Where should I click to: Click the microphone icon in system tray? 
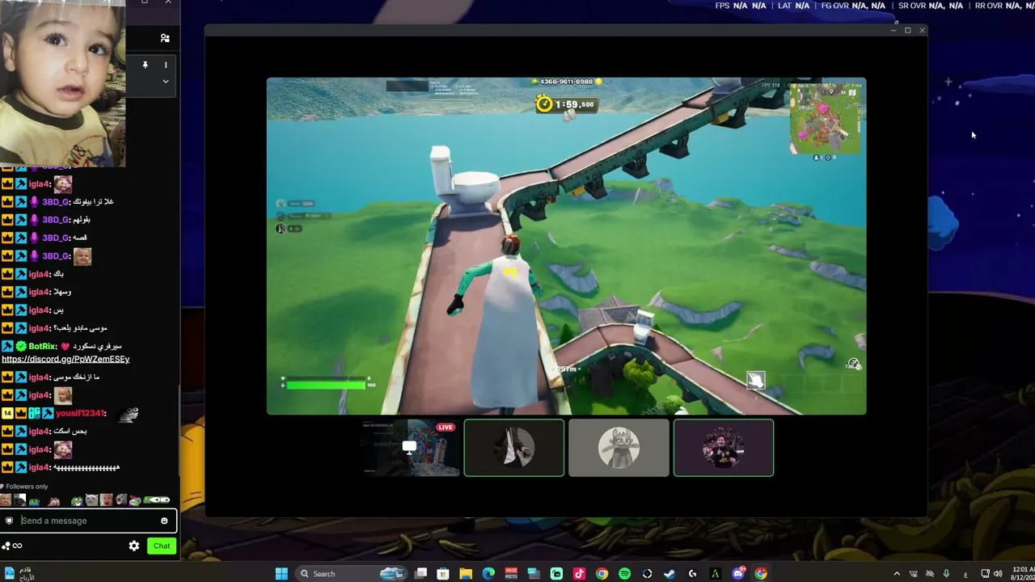click(x=946, y=574)
